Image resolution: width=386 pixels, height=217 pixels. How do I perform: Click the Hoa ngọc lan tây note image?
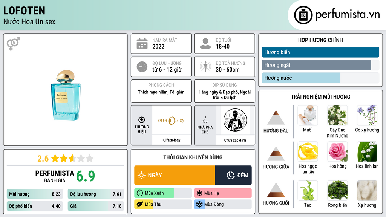[308, 152]
